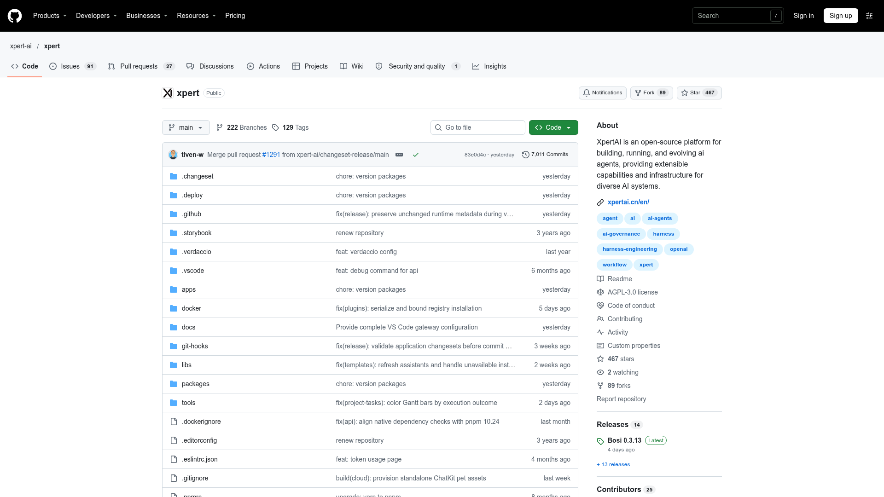Open the 222 Branches list
The width and height of the screenshot is (884, 497).
pyautogui.click(x=242, y=127)
